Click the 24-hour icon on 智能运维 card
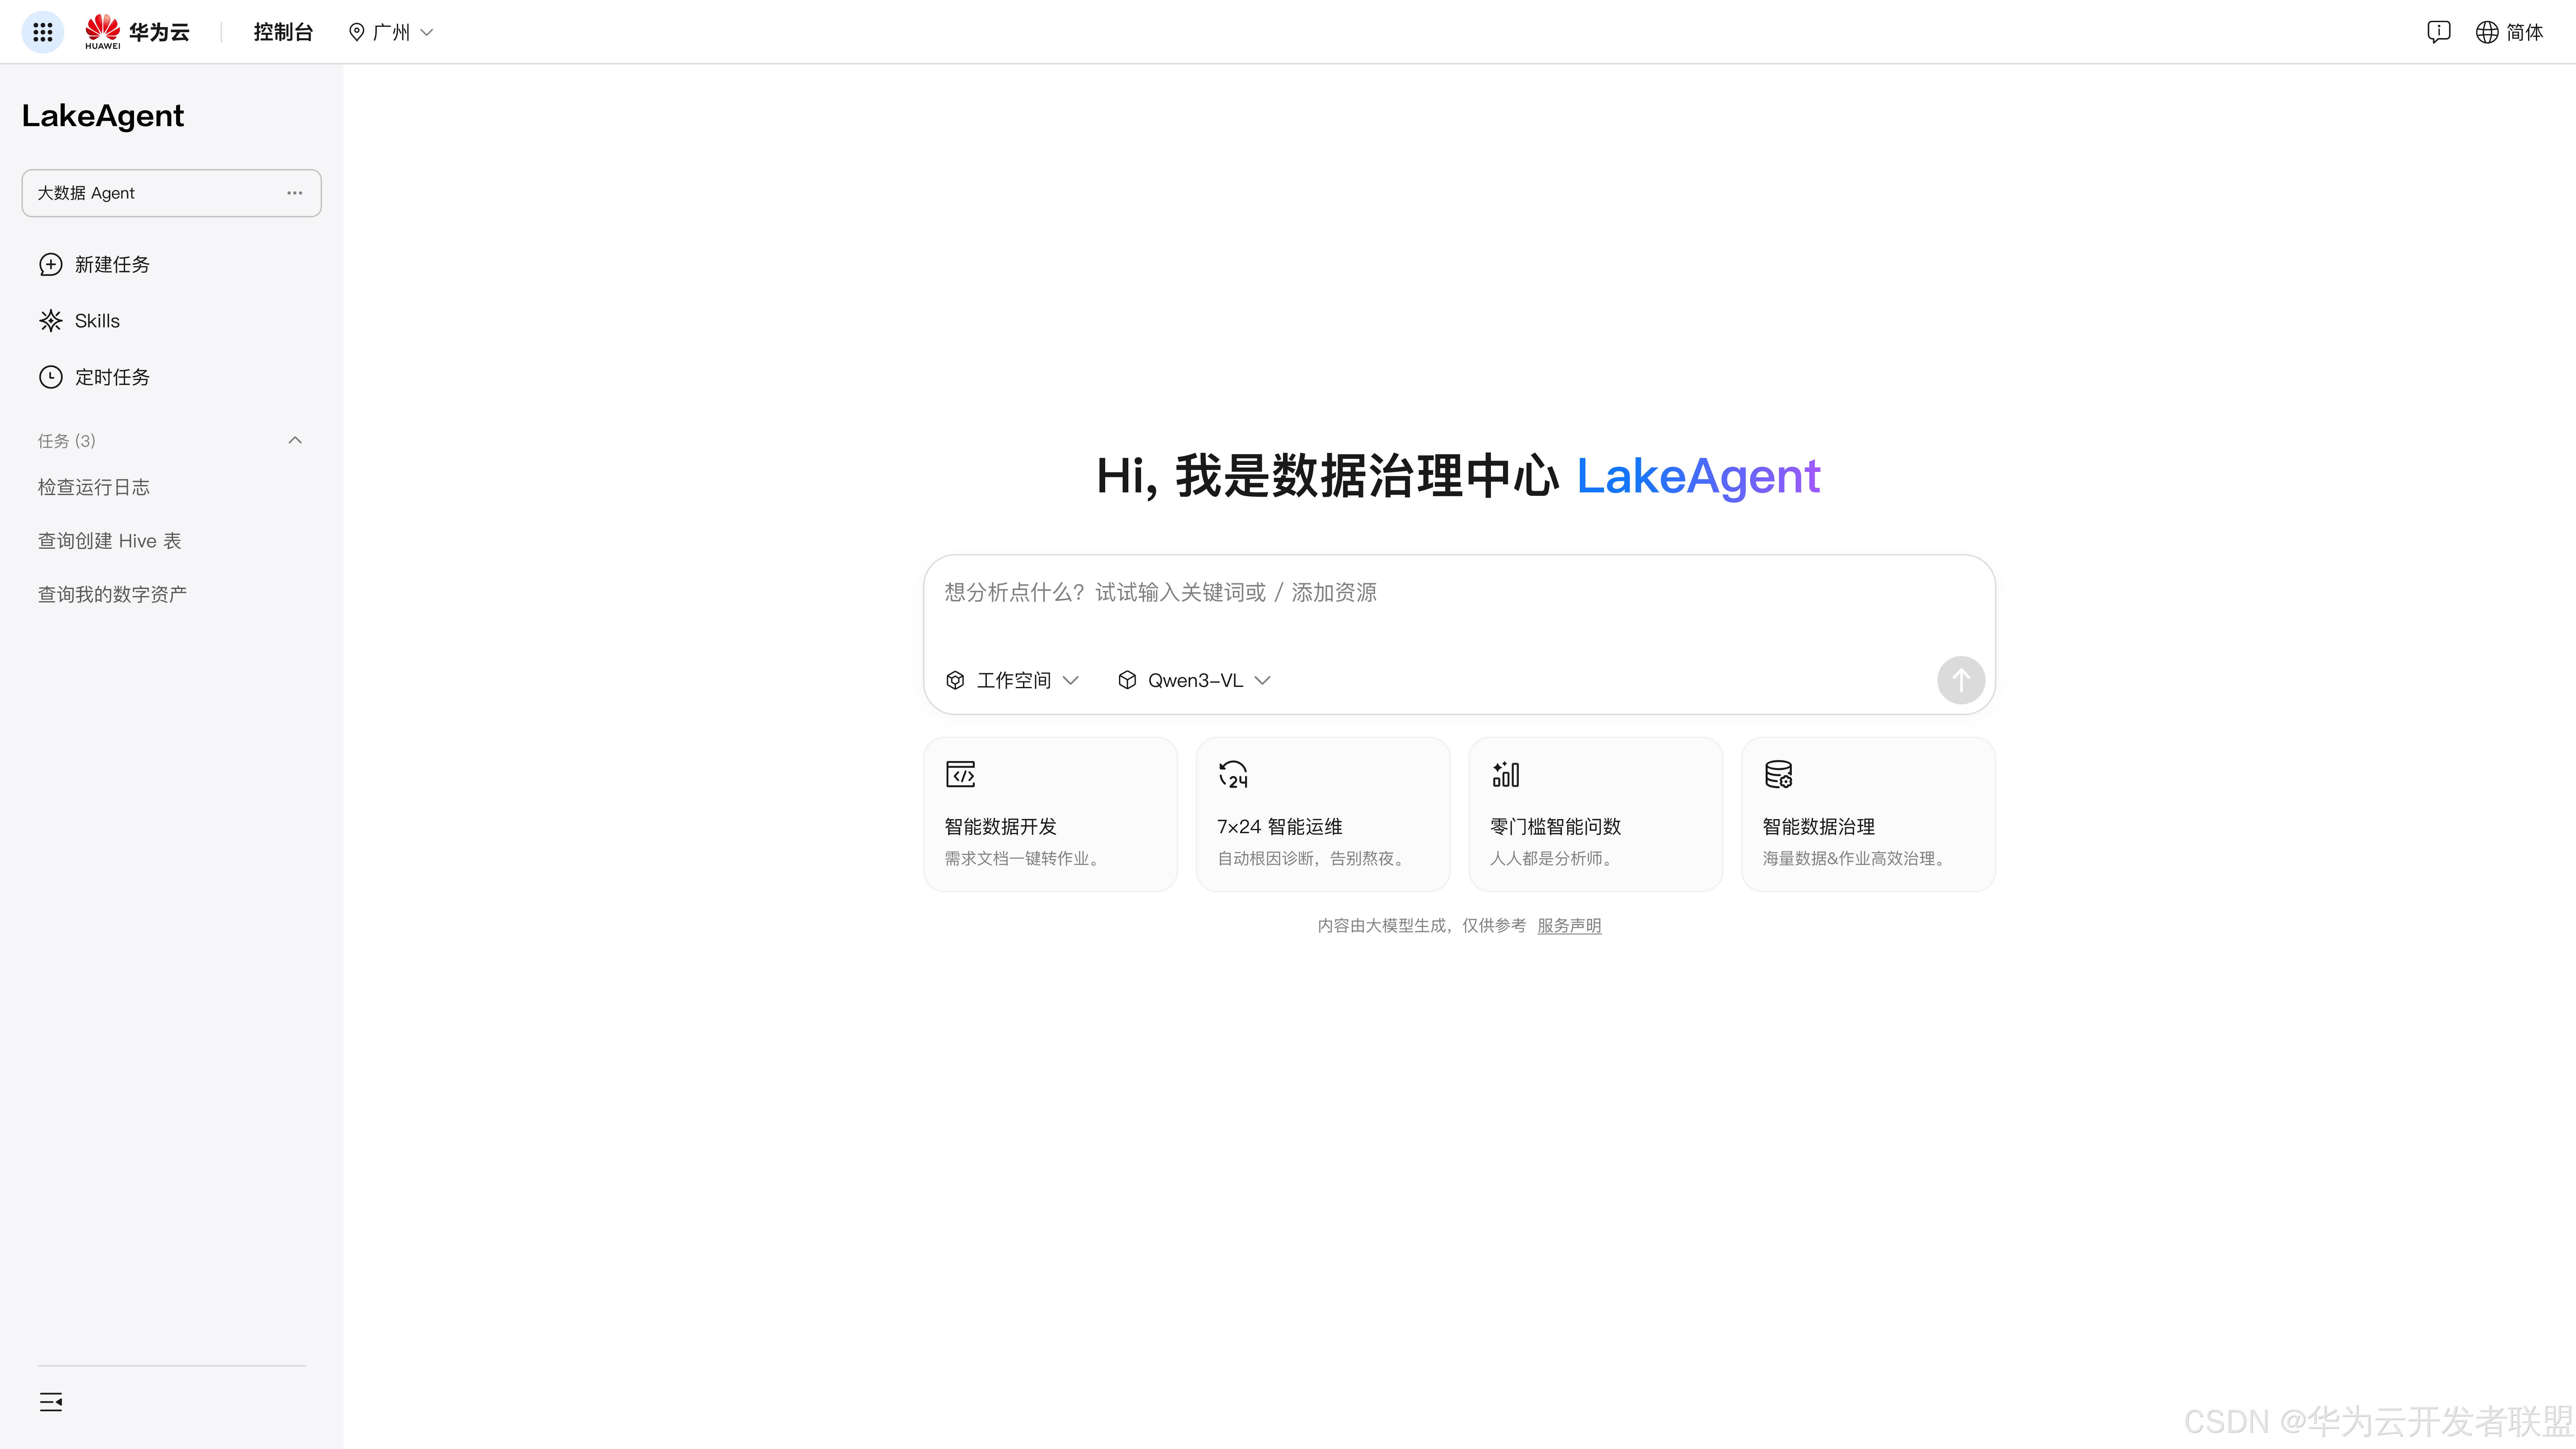 pos(1233,774)
